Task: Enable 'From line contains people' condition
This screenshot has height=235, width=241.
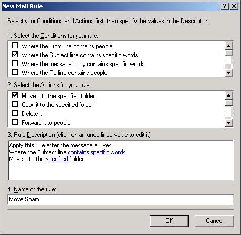Action: [15, 46]
